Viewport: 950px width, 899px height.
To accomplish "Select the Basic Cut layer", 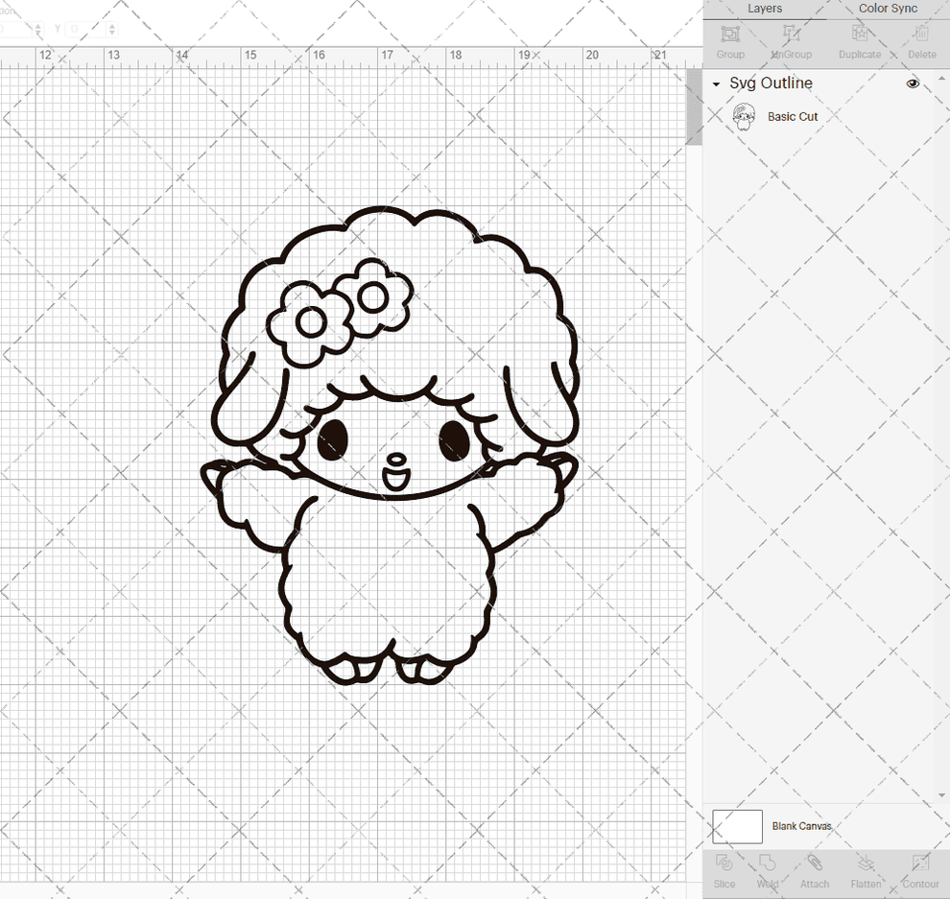I will [x=793, y=116].
